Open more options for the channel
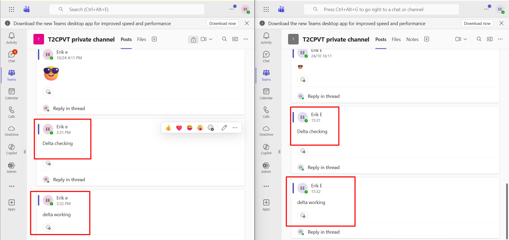 (x=246, y=39)
